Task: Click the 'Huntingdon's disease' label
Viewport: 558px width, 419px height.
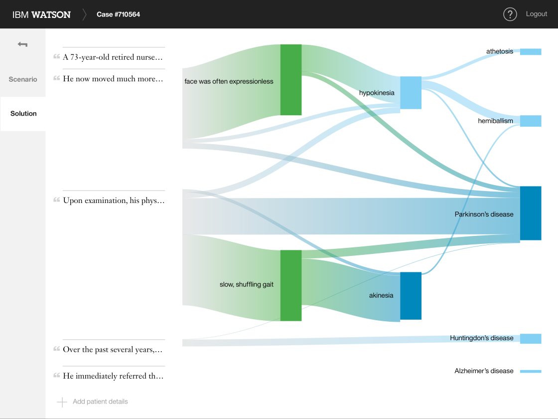Action: [481, 338]
